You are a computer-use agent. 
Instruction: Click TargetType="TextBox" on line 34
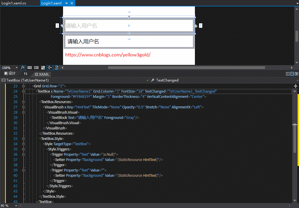pyautogui.click(x=71, y=144)
